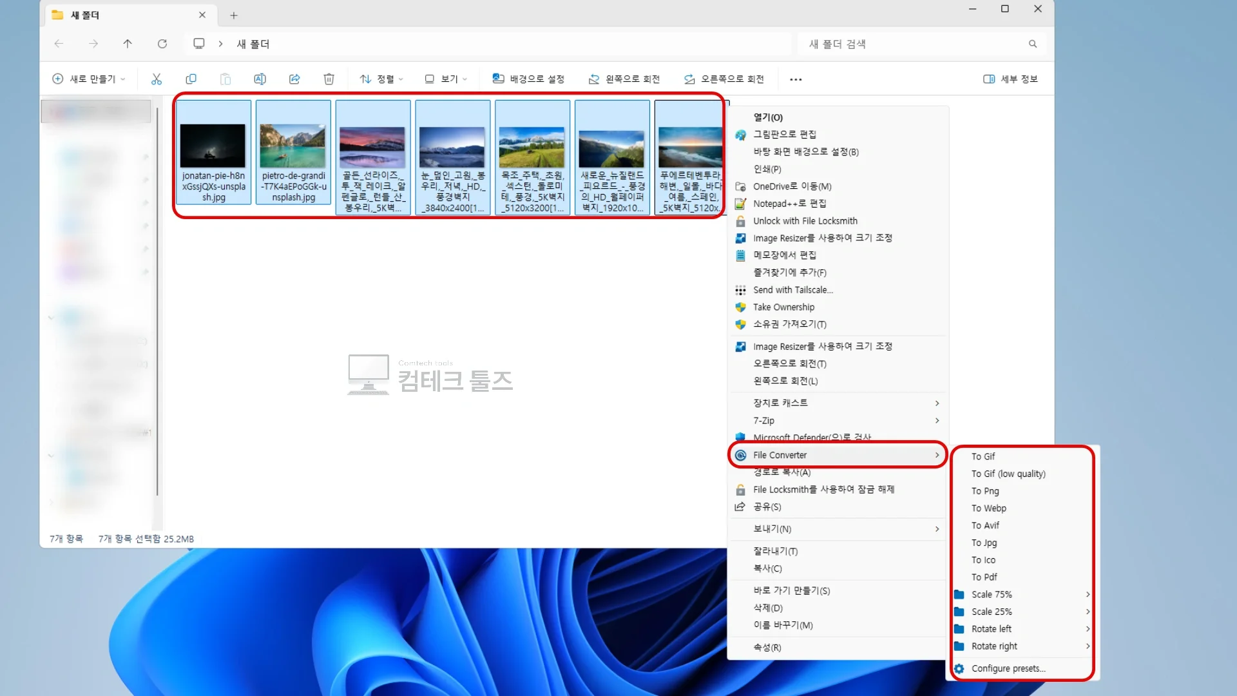Click the Cut scissors icon in toolbar
The width and height of the screenshot is (1237, 696).
(157, 79)
